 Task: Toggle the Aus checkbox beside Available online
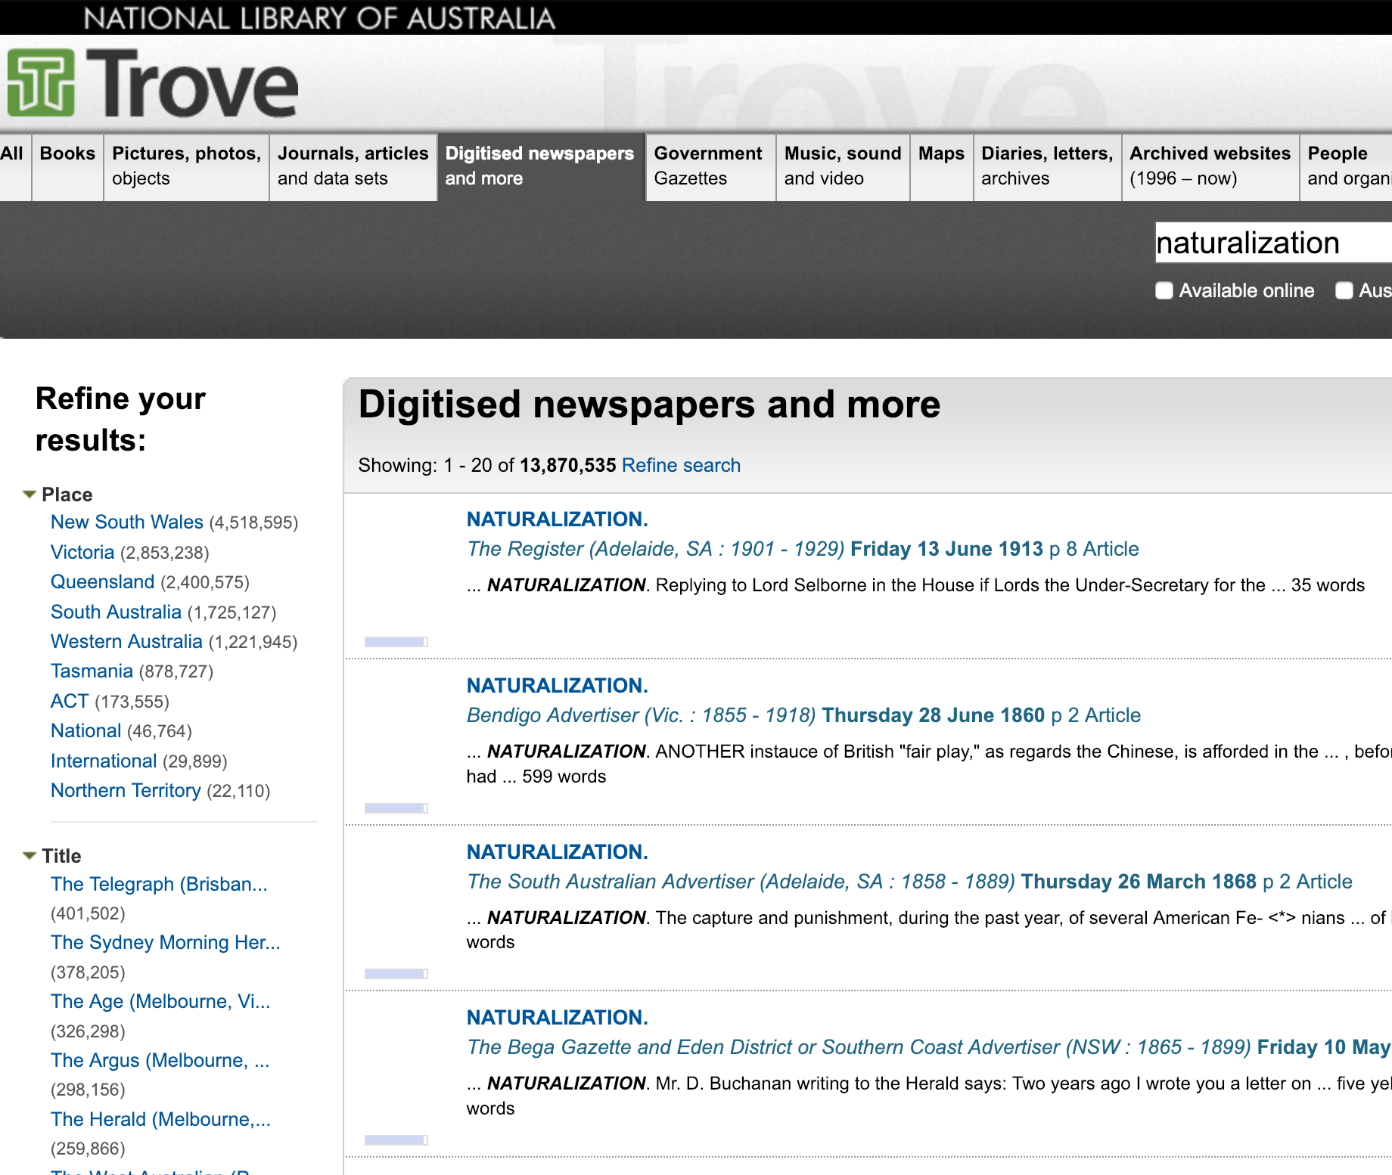(1344, 290)
